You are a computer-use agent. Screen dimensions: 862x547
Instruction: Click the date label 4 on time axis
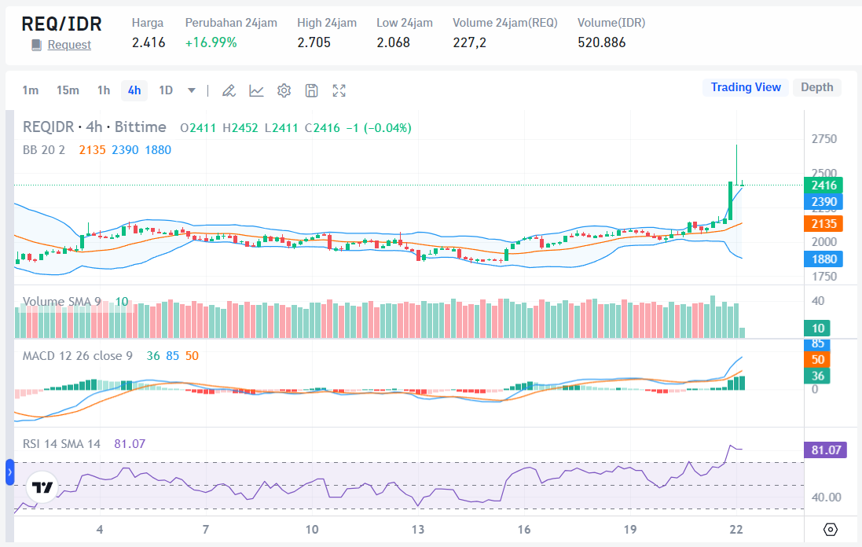(x=100, y=530)
